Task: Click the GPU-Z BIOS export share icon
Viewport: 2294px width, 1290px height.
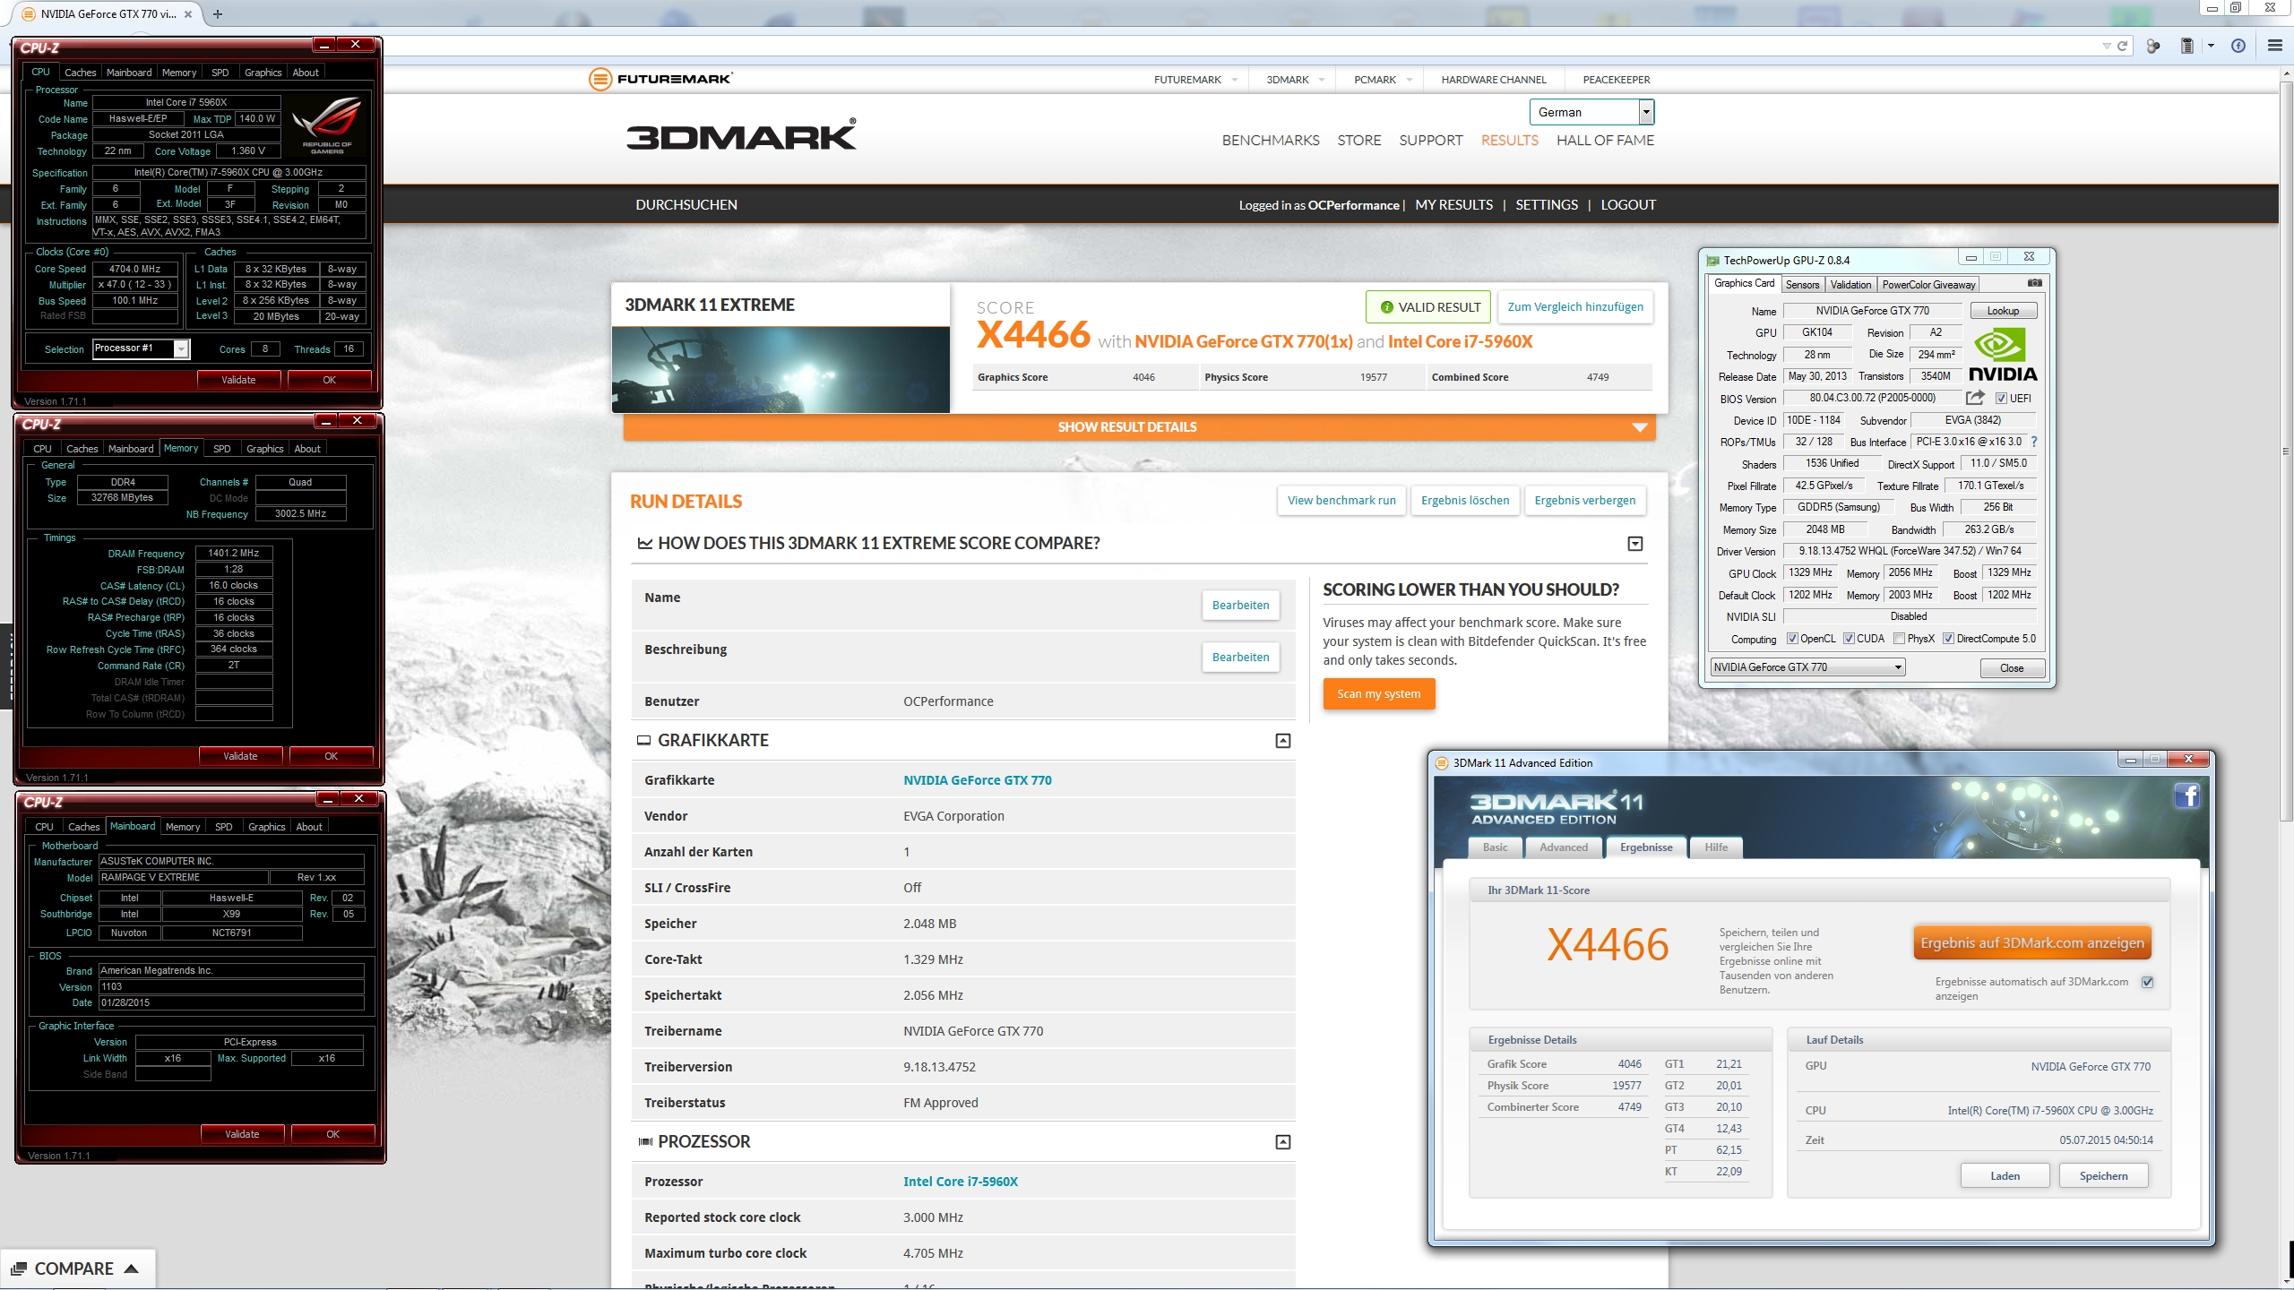Action: click(x=1975, y=398)
